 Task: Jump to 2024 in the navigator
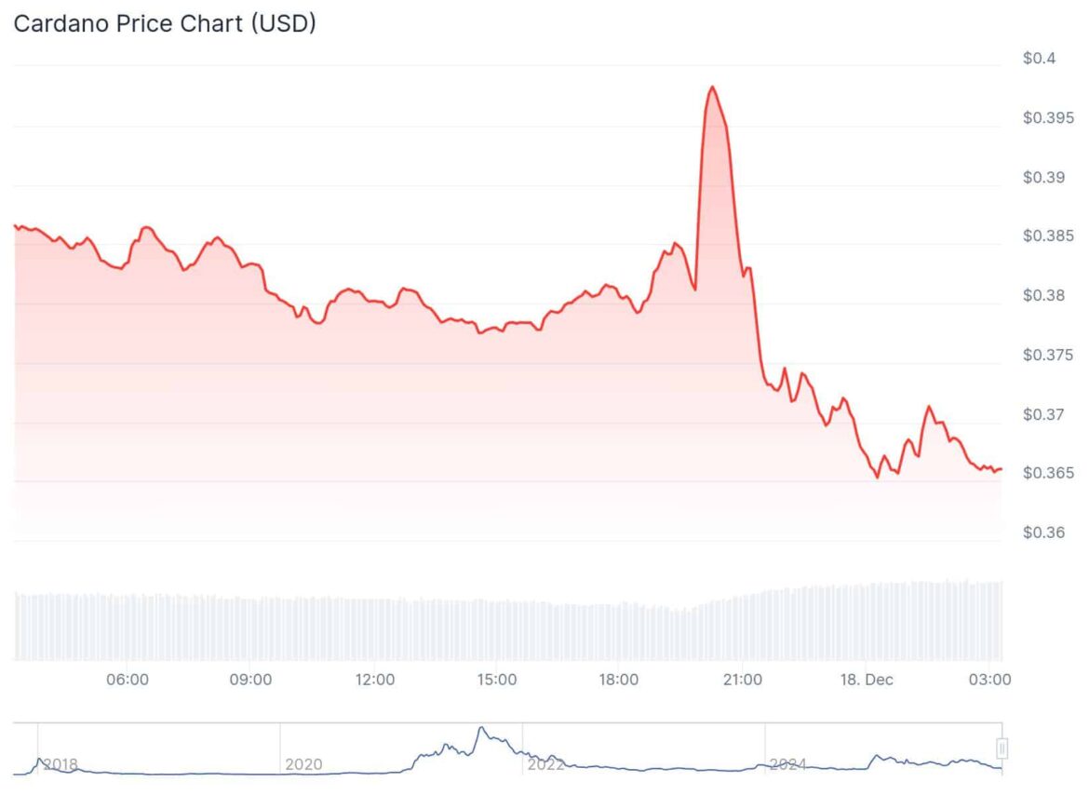coord(787,764)
